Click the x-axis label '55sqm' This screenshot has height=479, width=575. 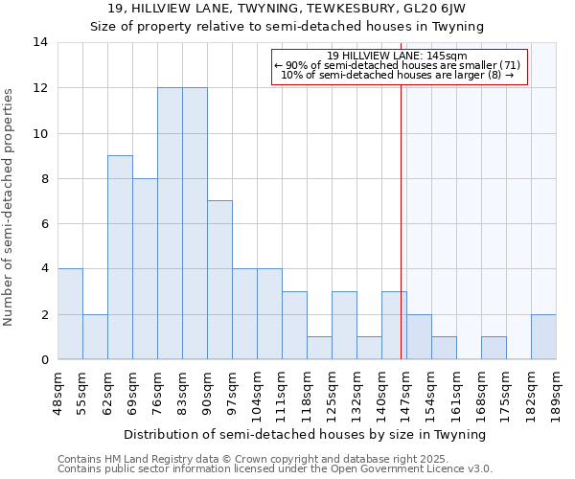click(82, 394)
